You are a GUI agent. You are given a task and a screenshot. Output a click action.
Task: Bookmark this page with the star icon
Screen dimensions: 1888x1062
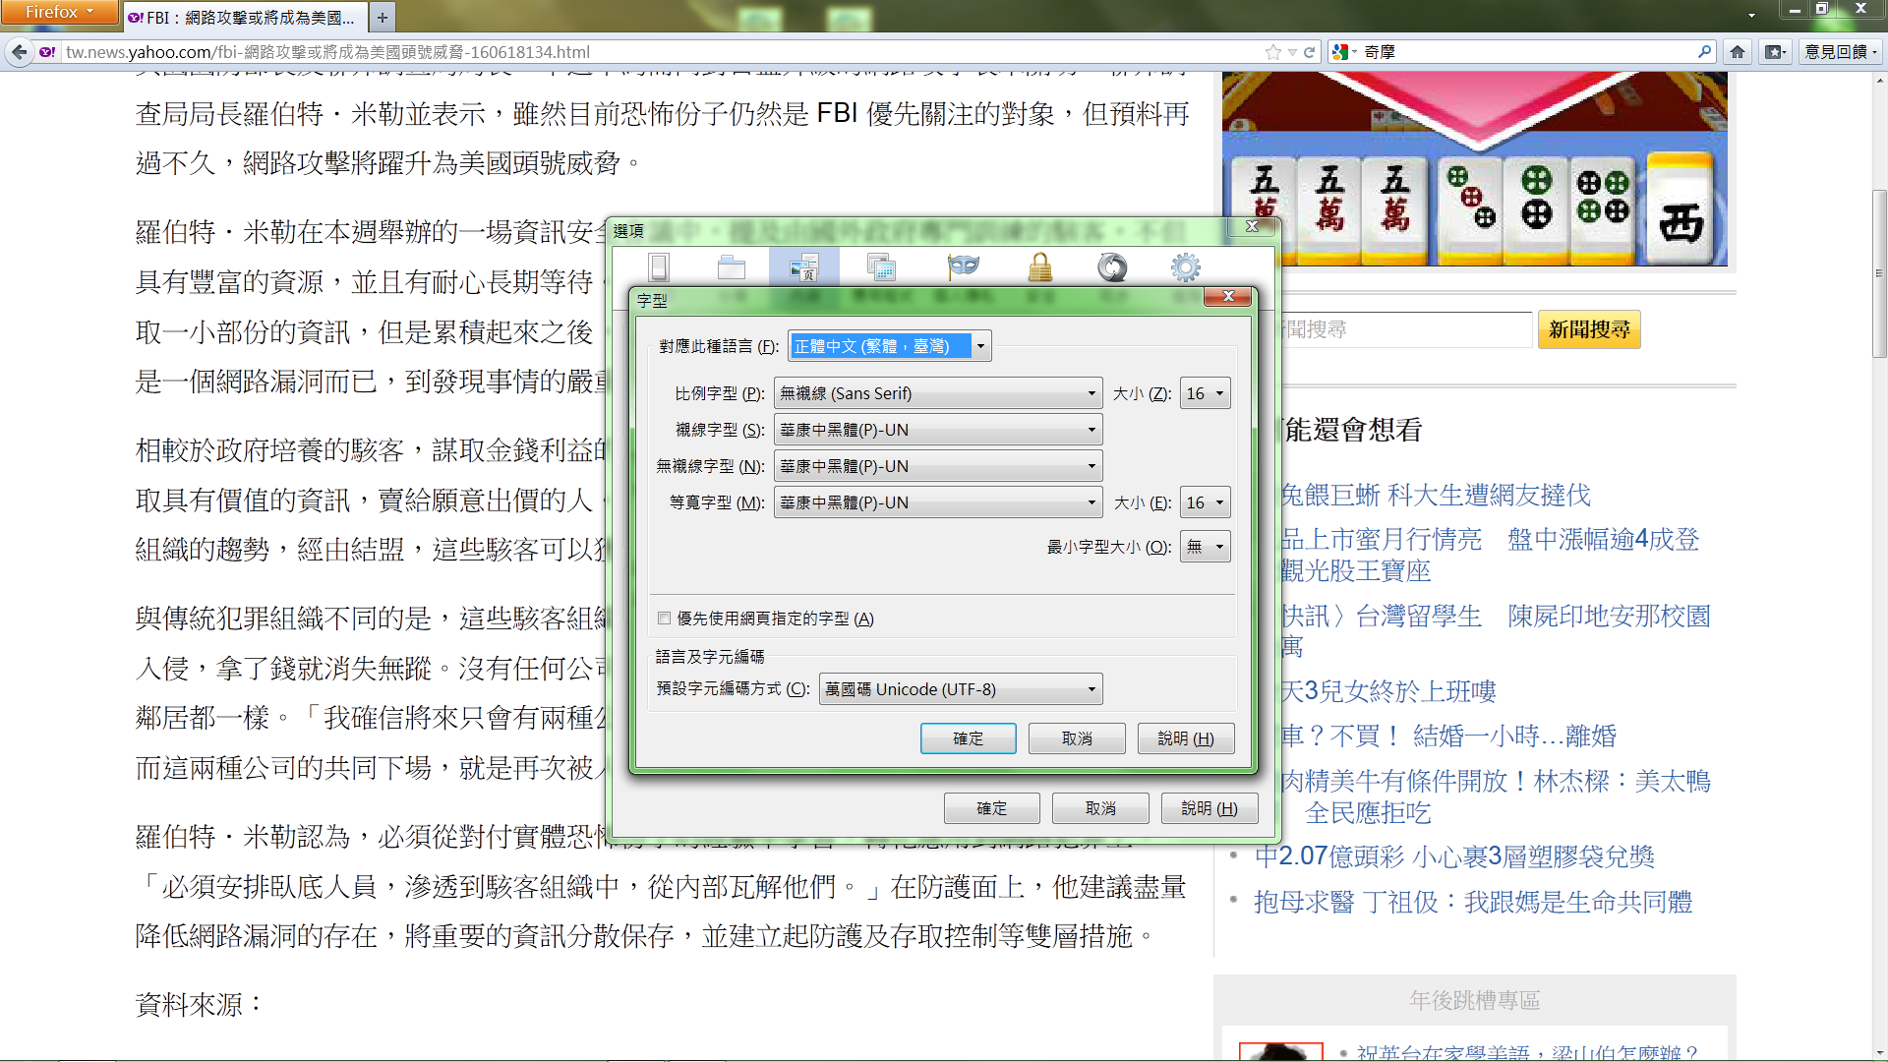(x=1273, y=52)
